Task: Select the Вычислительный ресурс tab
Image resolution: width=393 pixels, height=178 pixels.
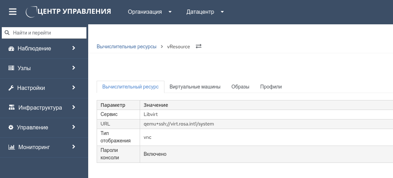Action: pyautogui.click(x=131, y=87)
